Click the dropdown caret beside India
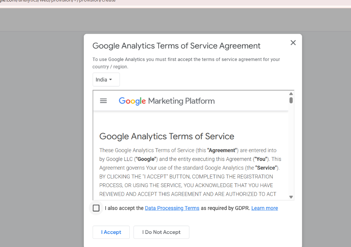 pyautogui.click(x=111, y=79)
